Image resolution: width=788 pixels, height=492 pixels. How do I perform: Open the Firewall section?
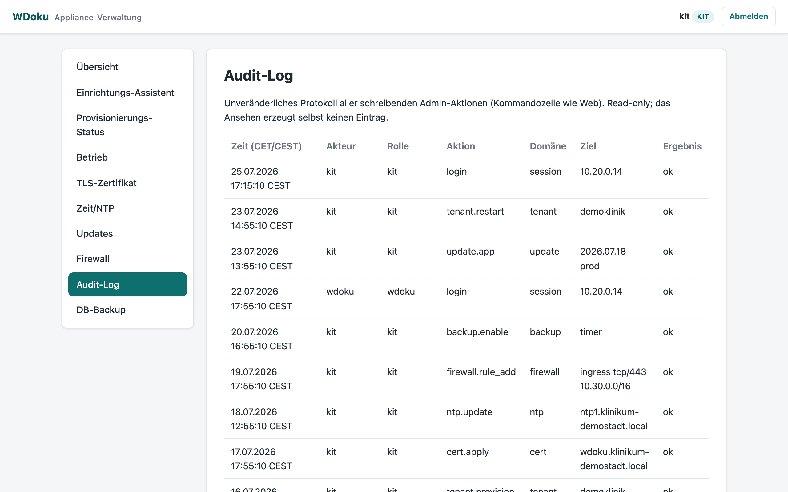coord(128,259)
